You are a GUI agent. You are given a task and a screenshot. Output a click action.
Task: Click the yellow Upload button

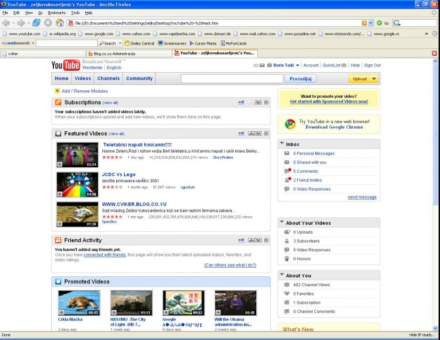[360, 79]
